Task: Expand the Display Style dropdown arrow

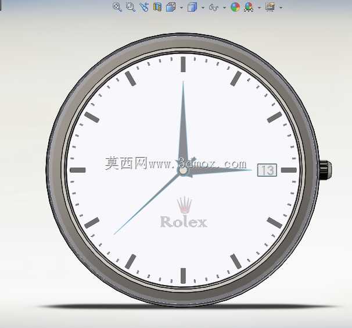Action: coord(203,8)
